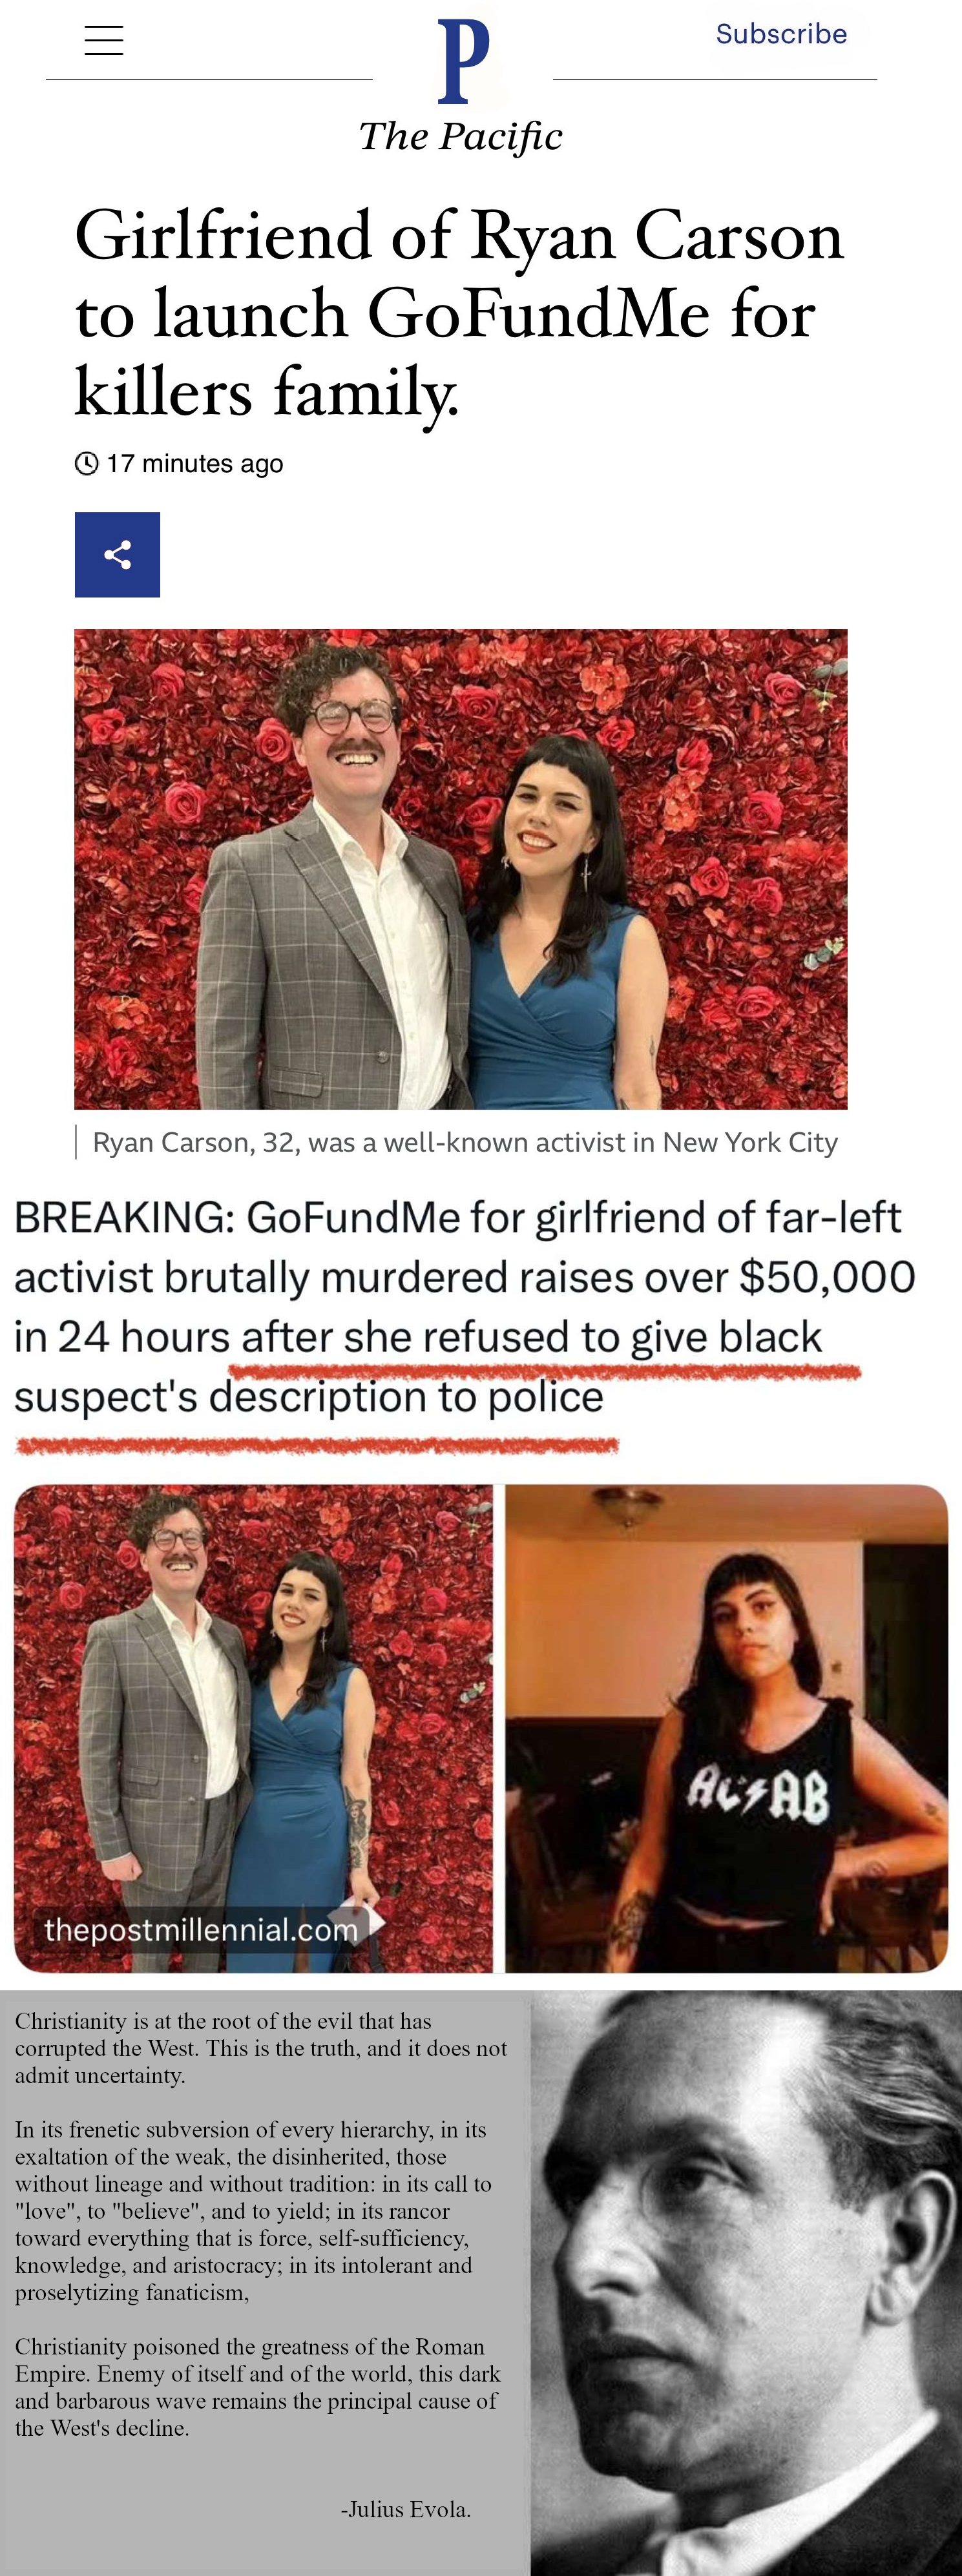Click the quote paragraph starting 'Christianity is at'

261,2048
